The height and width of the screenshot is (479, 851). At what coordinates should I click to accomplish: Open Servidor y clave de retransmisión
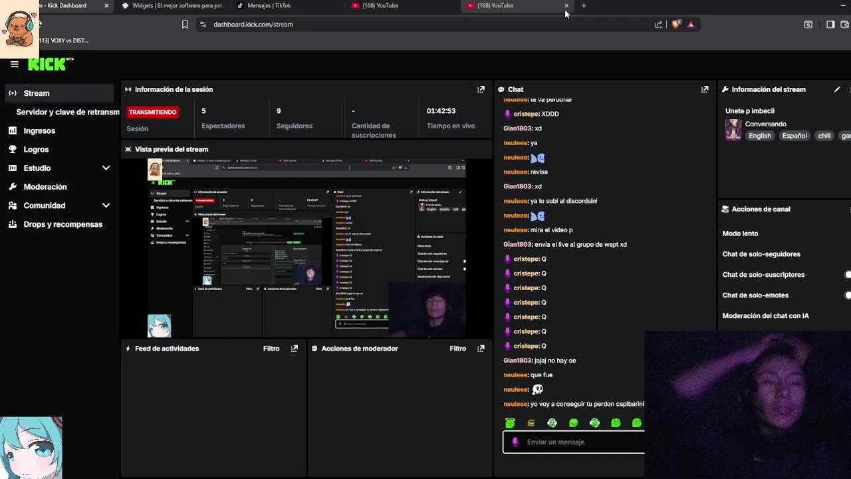coord(68,112)
